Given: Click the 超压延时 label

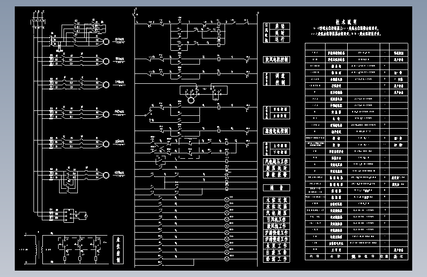Looking at the screenshot, I should (x=276, y=168).
